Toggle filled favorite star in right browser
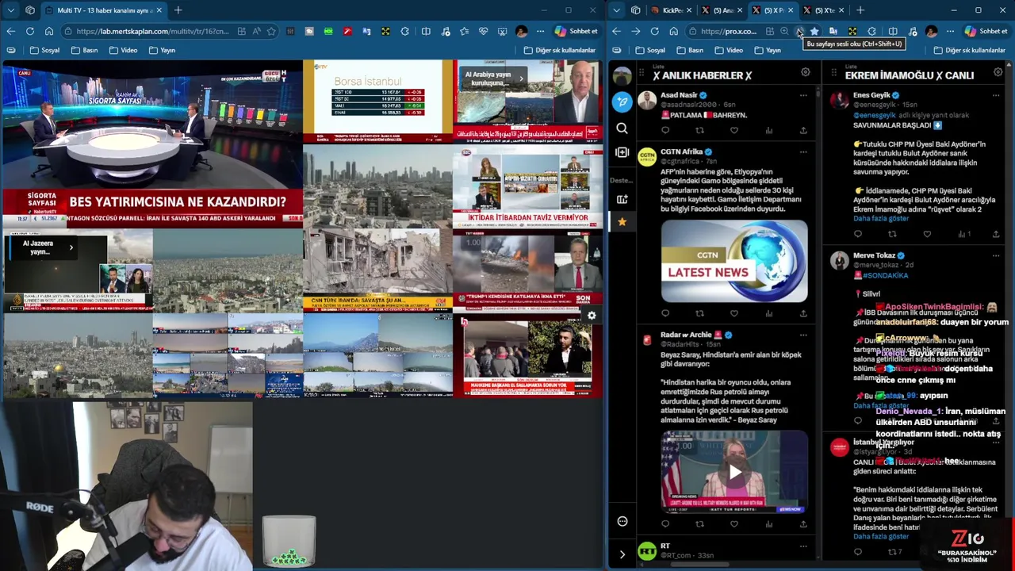Image resolution: width=1015 pixels, height=571 pixels. [x=814, y=31]
